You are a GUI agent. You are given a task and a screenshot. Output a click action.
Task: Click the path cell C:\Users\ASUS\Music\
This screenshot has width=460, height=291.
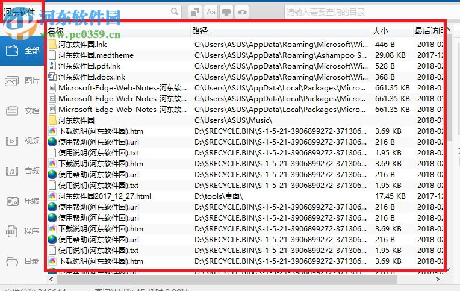tap(234, 120)
